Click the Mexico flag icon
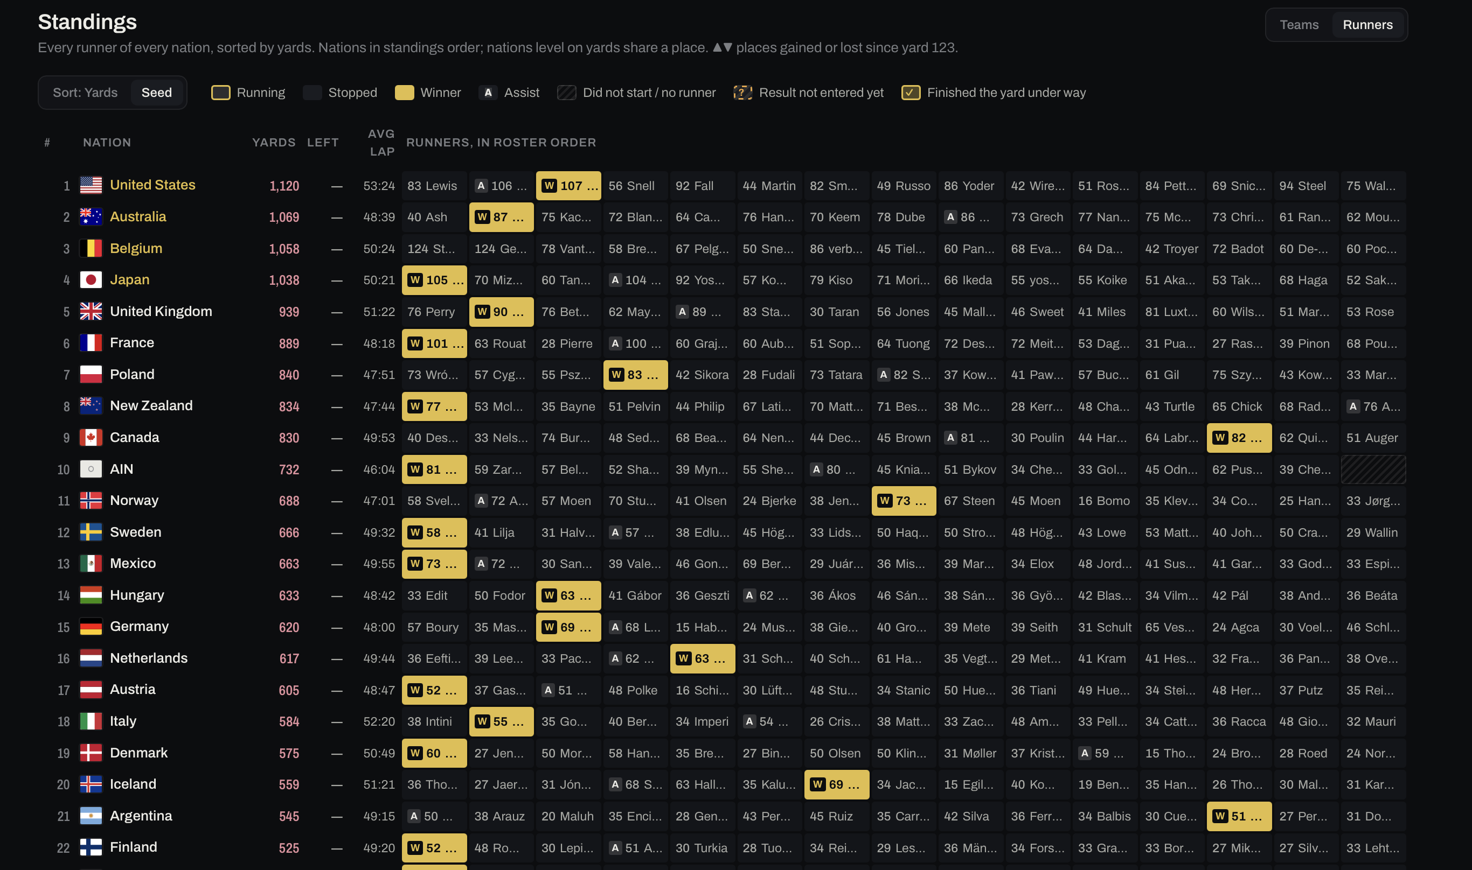 click(91, 563)
